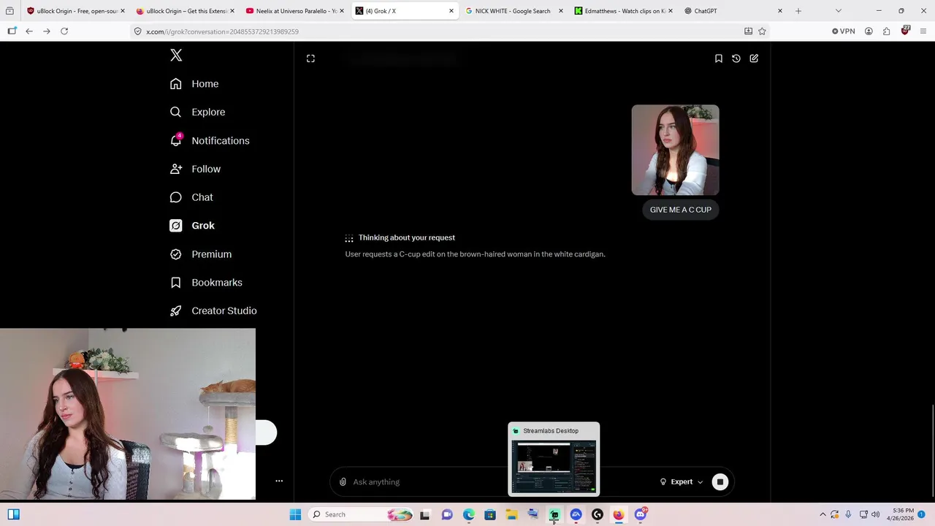Screen dimensions: 935x526
Task: Click the Notifications bell icon
Action: (175, 140)
